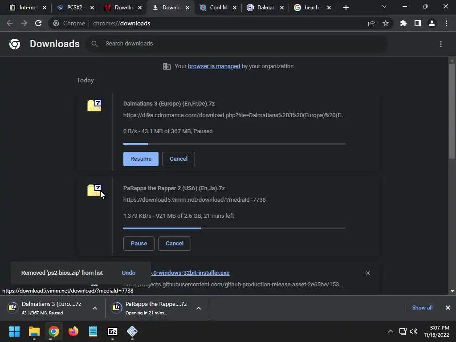Screen dimensions: 456x342
Task: Resume the Dalmatians 3 download
Action: click(x=141, y=159)
